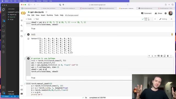Screen dimensions: 176x99
Task: Mirror cell in tab icon
Action: click(x=164, y=56)
